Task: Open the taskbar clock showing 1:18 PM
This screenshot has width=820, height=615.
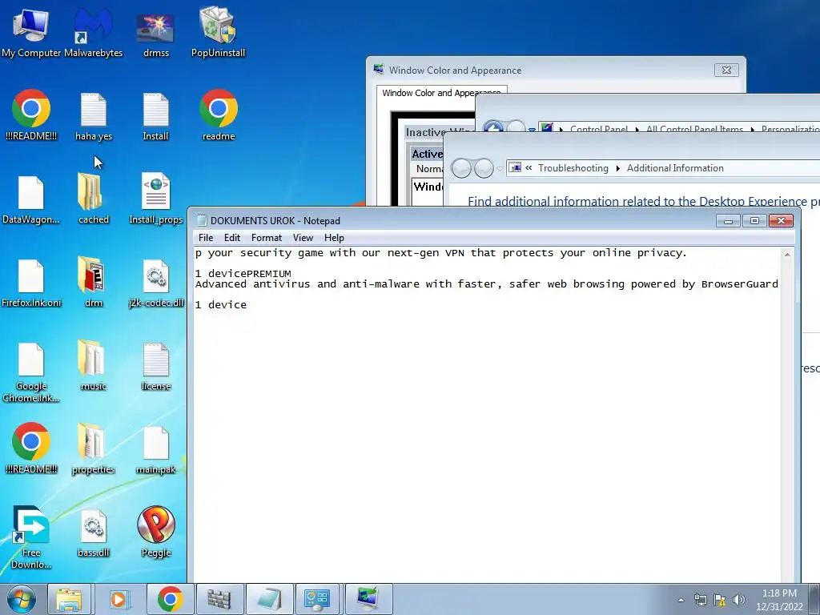Action: [x=779, y=600]
